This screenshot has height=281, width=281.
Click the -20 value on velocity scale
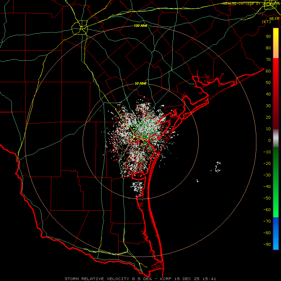pos(267,163)
